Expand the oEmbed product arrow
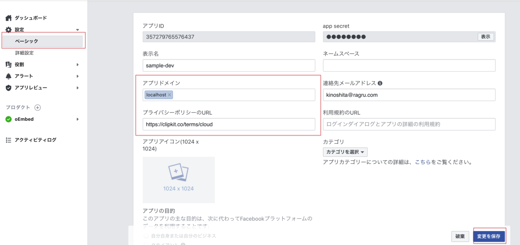 (78, 119)
